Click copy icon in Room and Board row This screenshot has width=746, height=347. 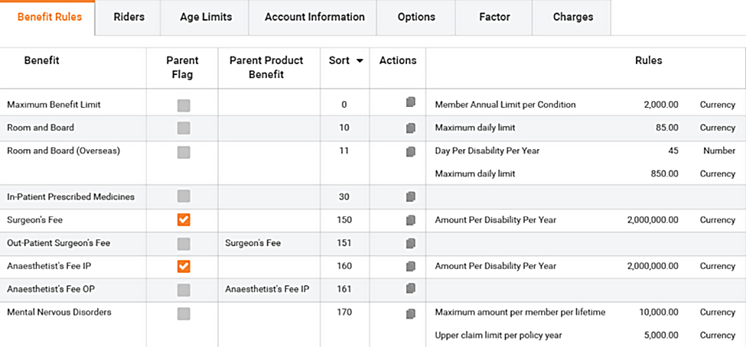[411, 128]
